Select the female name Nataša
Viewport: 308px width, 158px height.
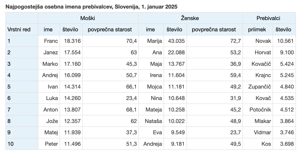coord(153,121)
